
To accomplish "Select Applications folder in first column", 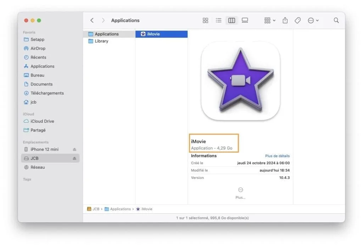I will pyautogui.click(x=109, y=34).
